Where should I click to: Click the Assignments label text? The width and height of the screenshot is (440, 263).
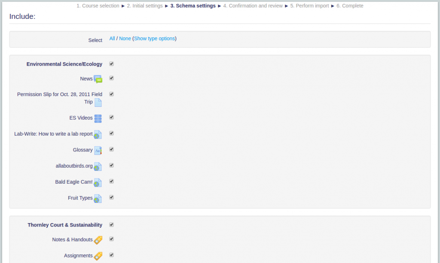pyautogui.click(x=78, y=255)
